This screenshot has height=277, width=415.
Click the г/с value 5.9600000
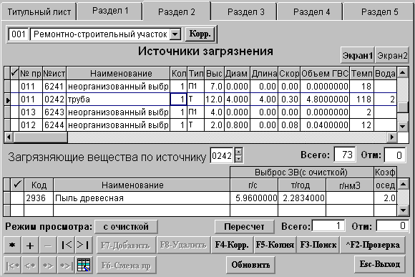tap(254, 198)
